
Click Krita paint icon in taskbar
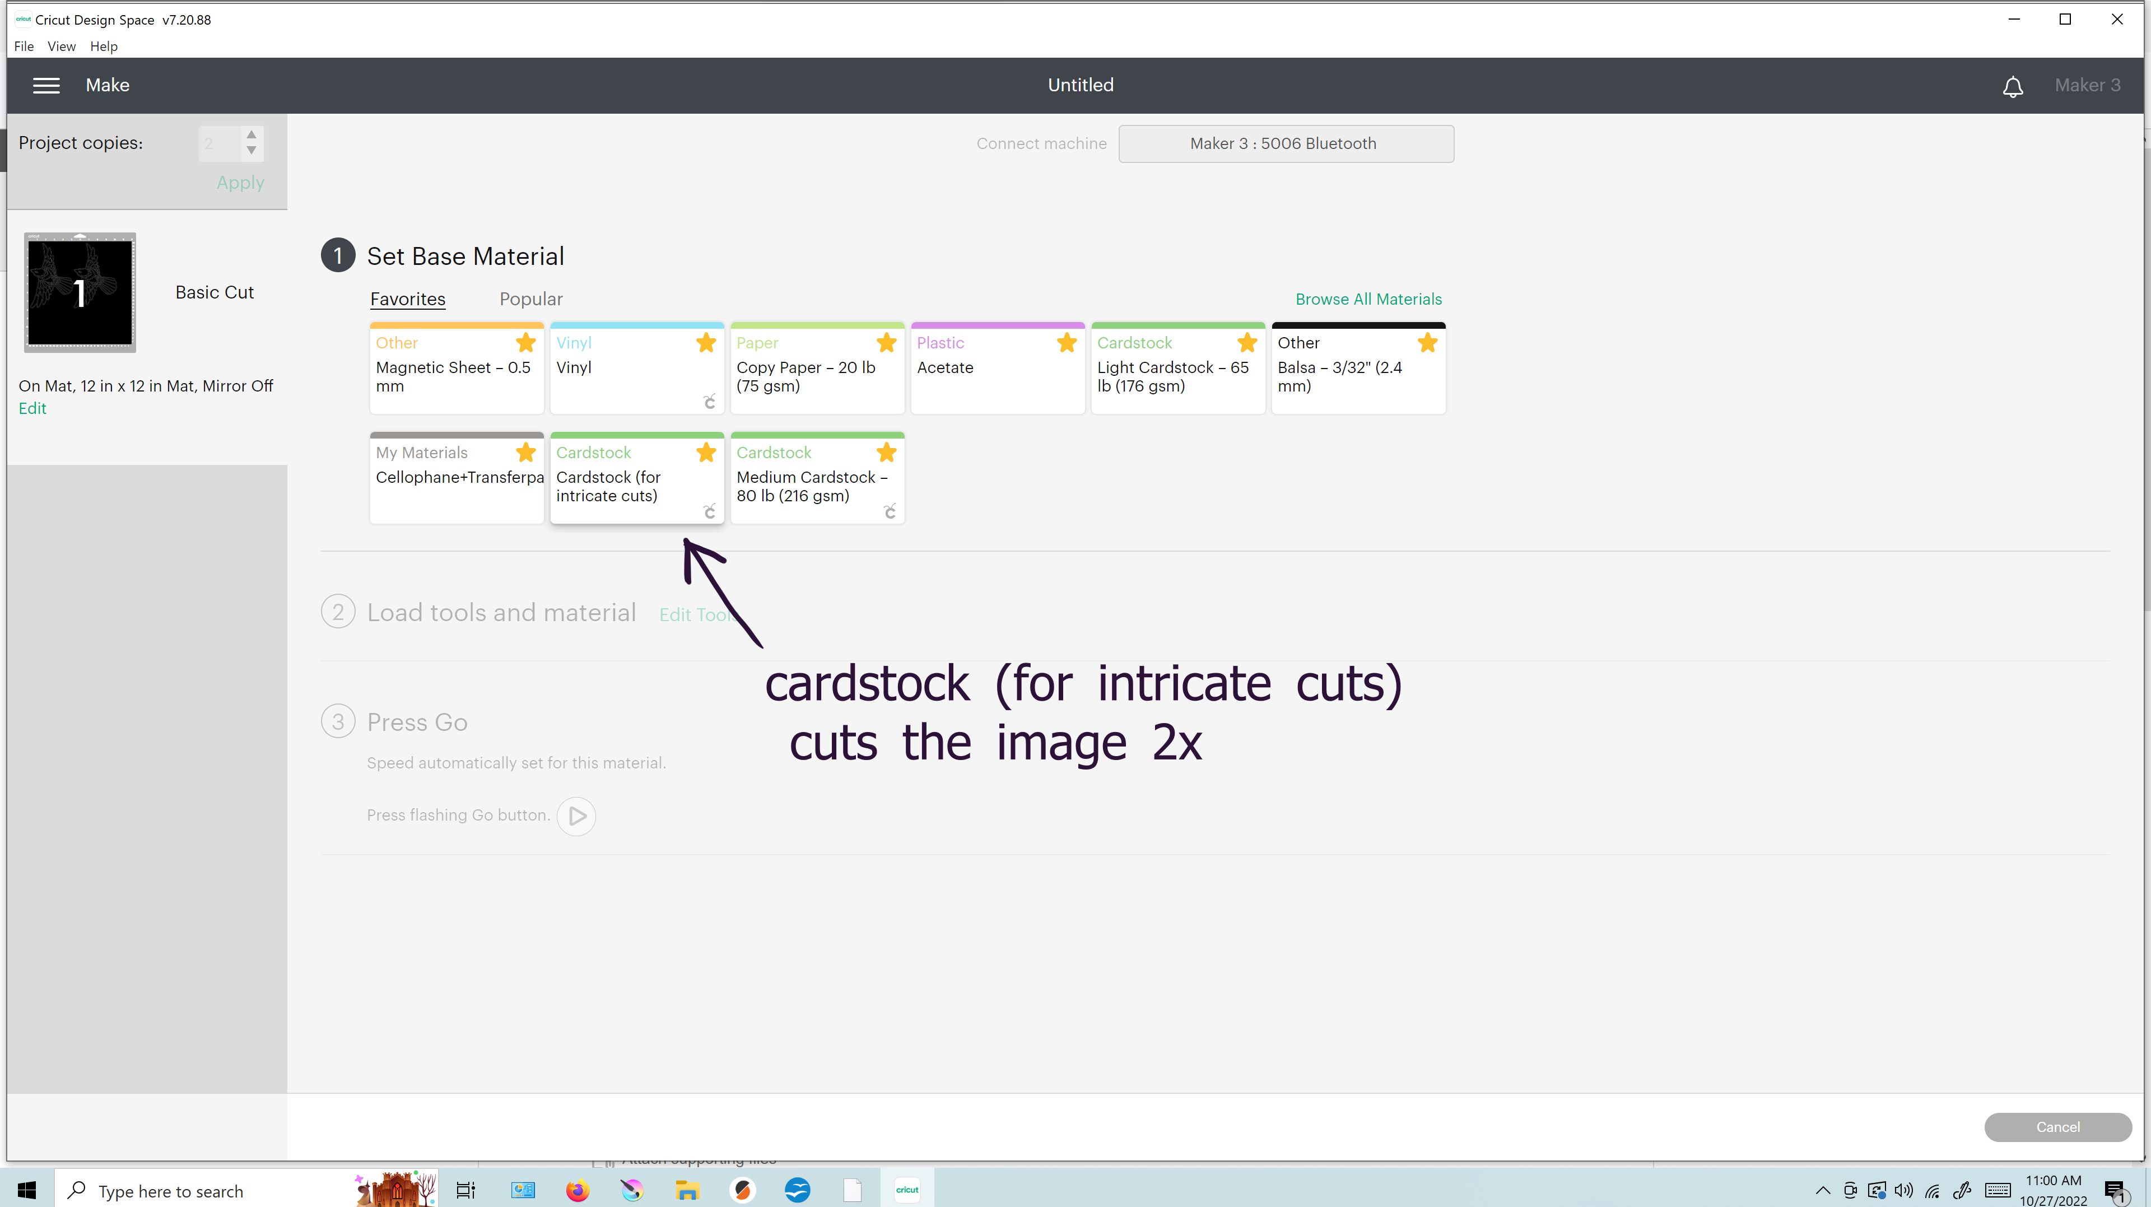[632, 1190]
